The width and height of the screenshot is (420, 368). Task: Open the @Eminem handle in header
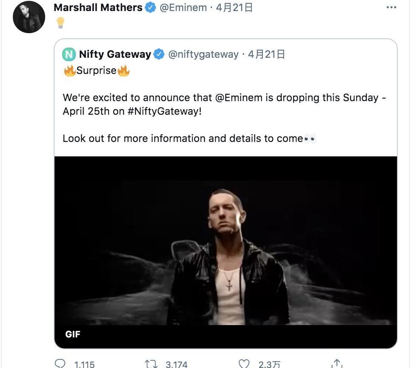click(183, 8)
